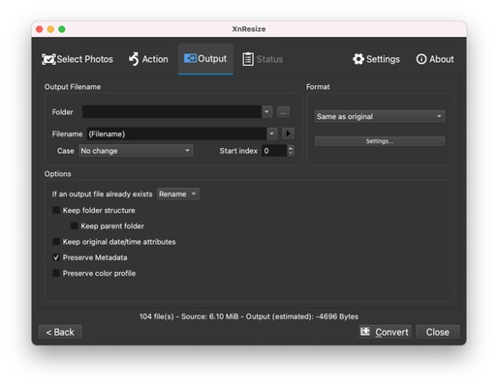The width and height of the screenshot is (498, 387).
Task: Click the Settings gear icon
Action: (x=358, y=59)
